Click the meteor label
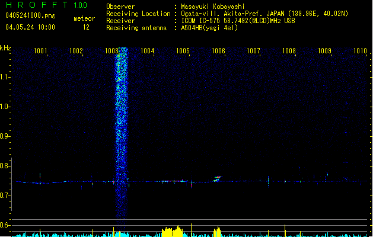 click(84, 18)
